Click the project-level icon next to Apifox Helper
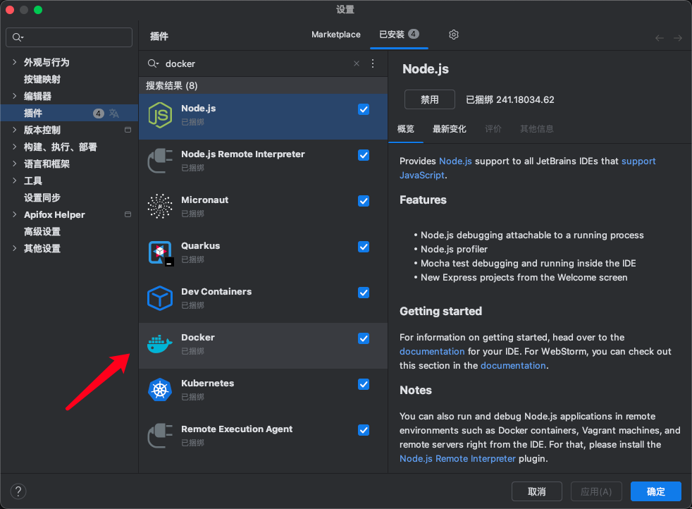This screenshot has height=509, width=692. [x=128, y=214]
